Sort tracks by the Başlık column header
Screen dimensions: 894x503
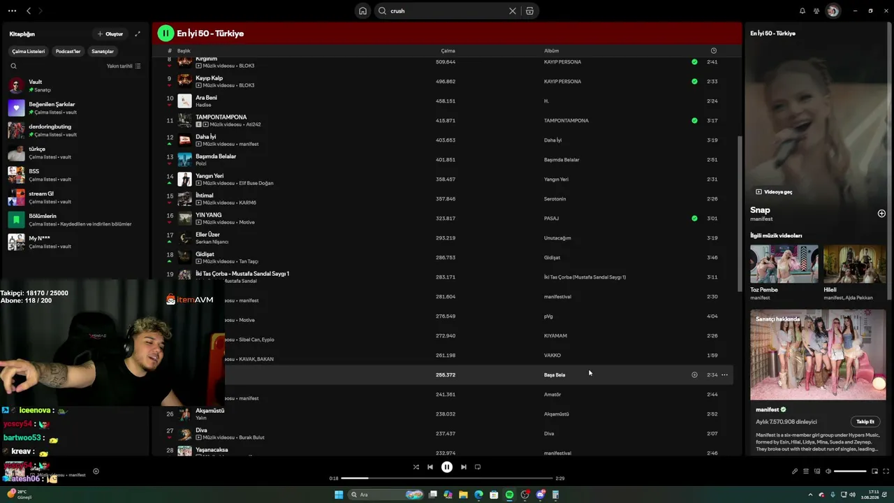(184, 51)
